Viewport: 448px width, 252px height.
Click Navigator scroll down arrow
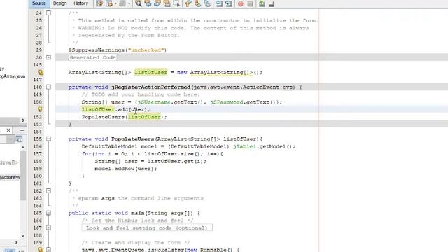[x=23, y=235]
